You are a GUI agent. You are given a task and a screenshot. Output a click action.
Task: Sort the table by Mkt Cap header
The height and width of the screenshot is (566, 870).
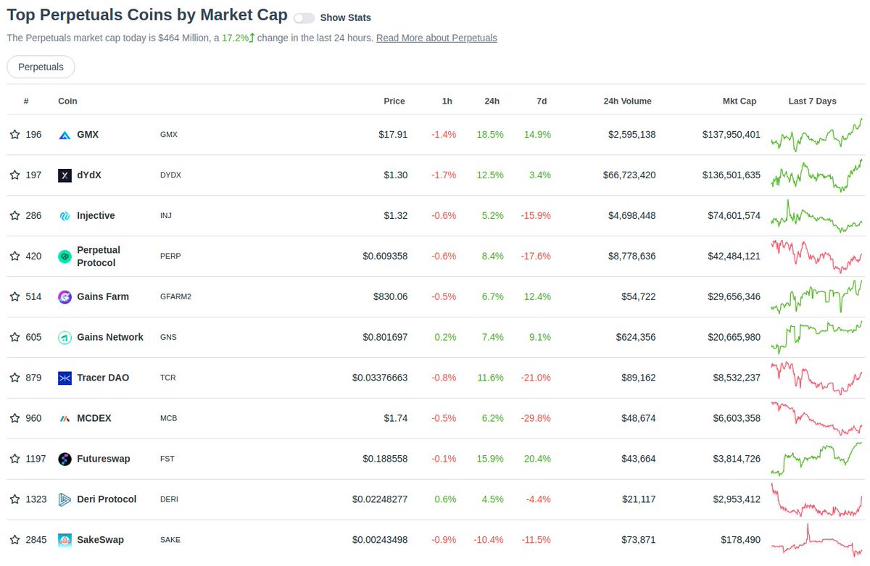739,101
